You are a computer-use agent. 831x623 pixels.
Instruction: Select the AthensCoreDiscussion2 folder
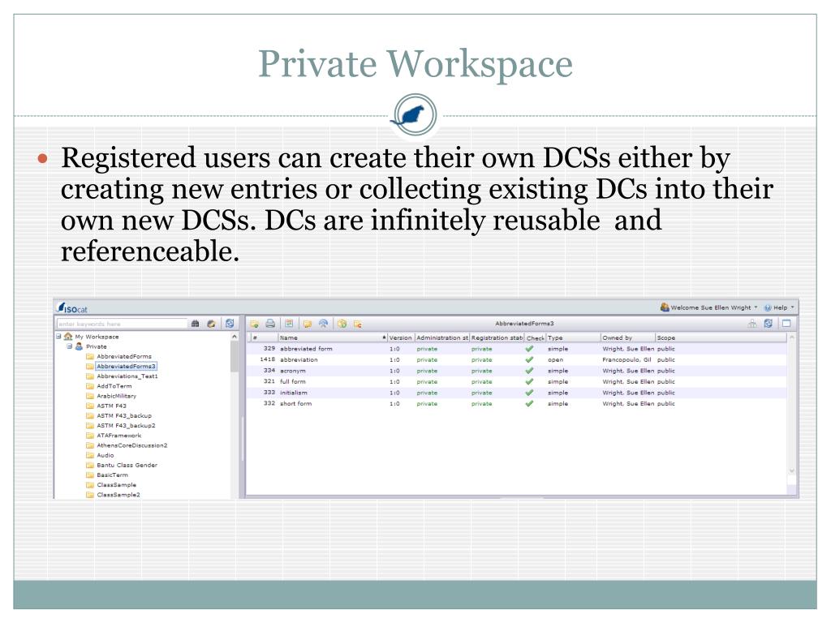click(x=132, y=445)
